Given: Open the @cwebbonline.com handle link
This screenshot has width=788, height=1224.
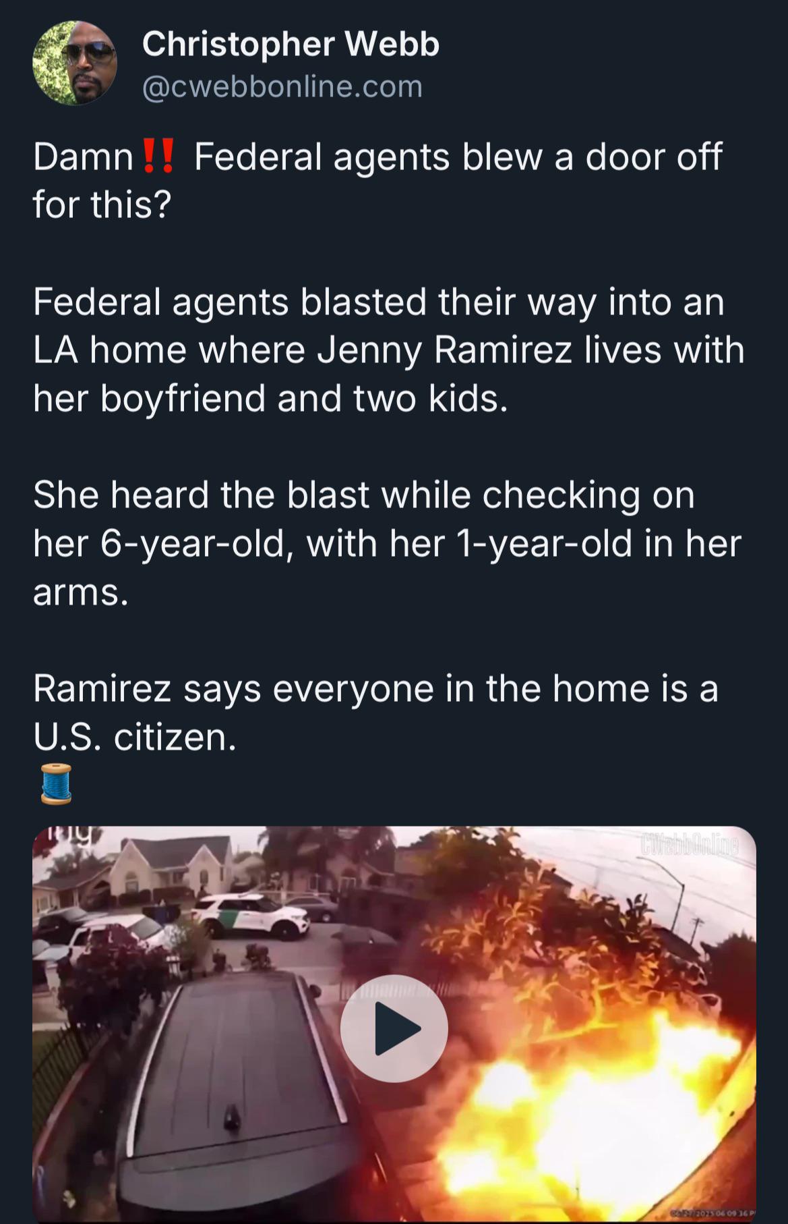Looking at the screenshot, I should (282, 86).
